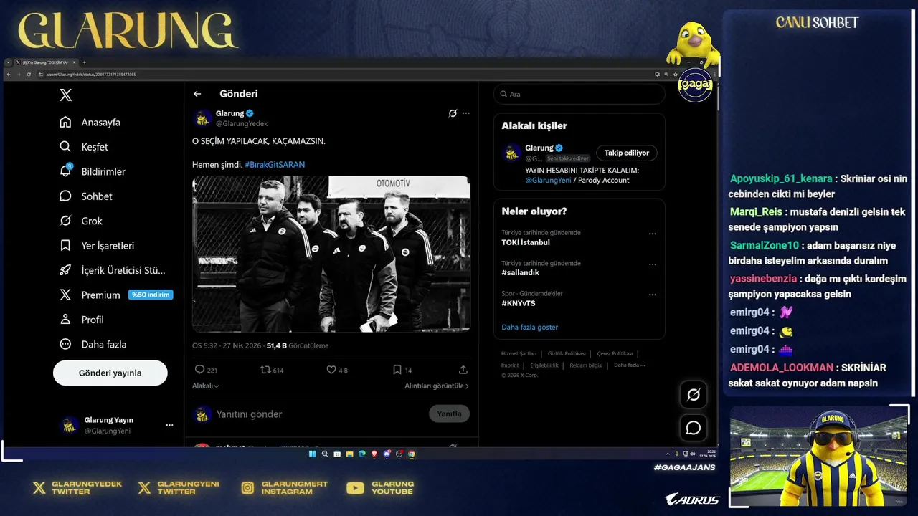Open options dots for TOKİ İstanbul trend
Viewport: 918px width, 516px height.
[653, 234]
